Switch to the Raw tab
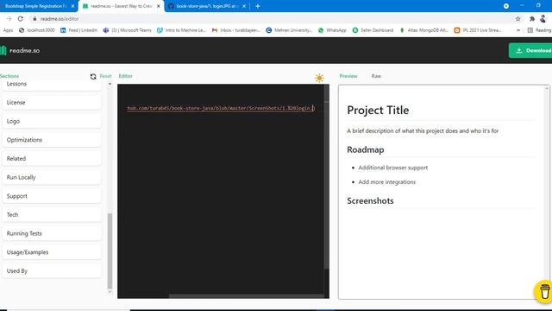 (x=376, y=76)
